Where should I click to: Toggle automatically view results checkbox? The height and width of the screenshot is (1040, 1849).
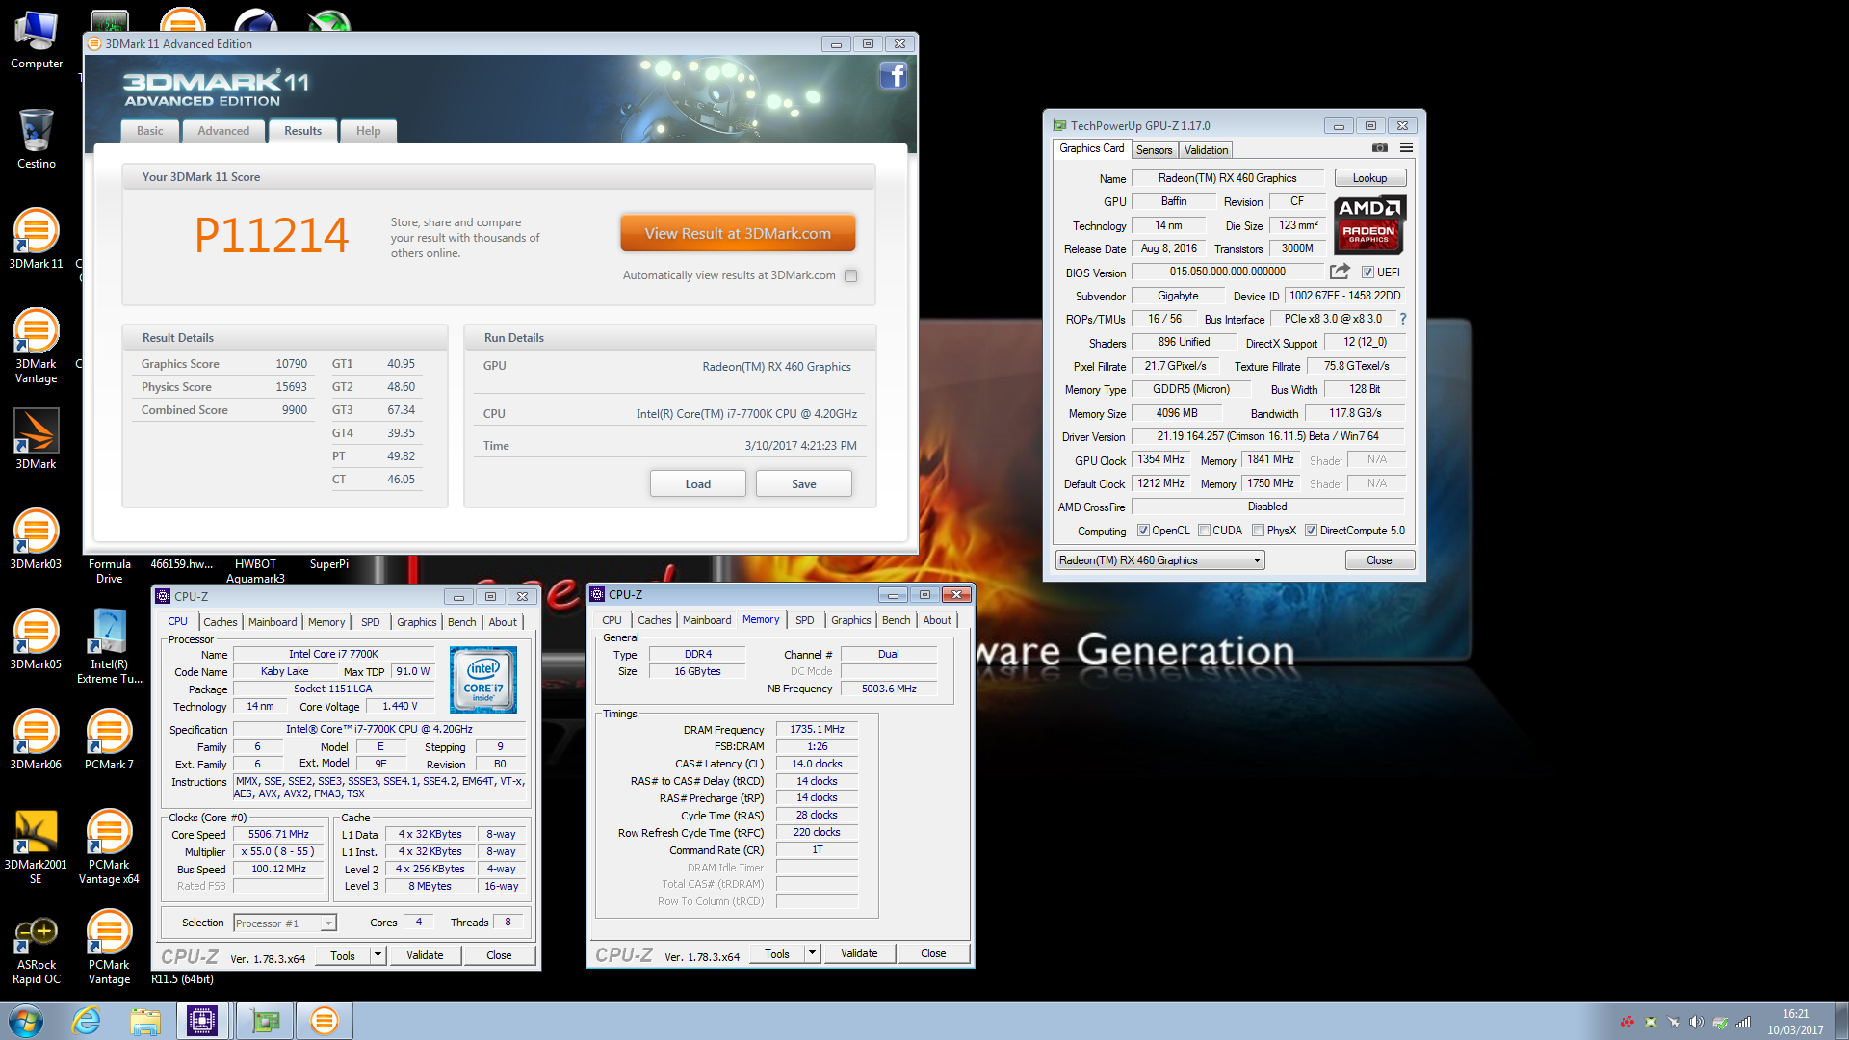tap(850, 275)
